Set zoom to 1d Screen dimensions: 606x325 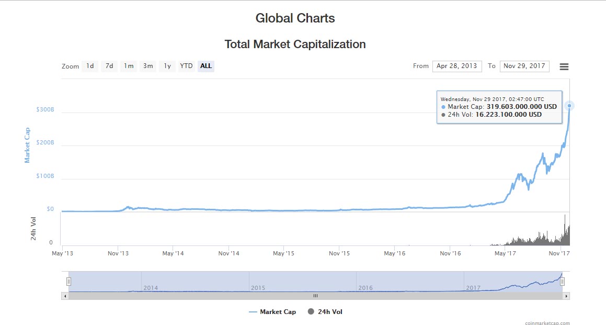pyautogui.click(x=90, y=66)
